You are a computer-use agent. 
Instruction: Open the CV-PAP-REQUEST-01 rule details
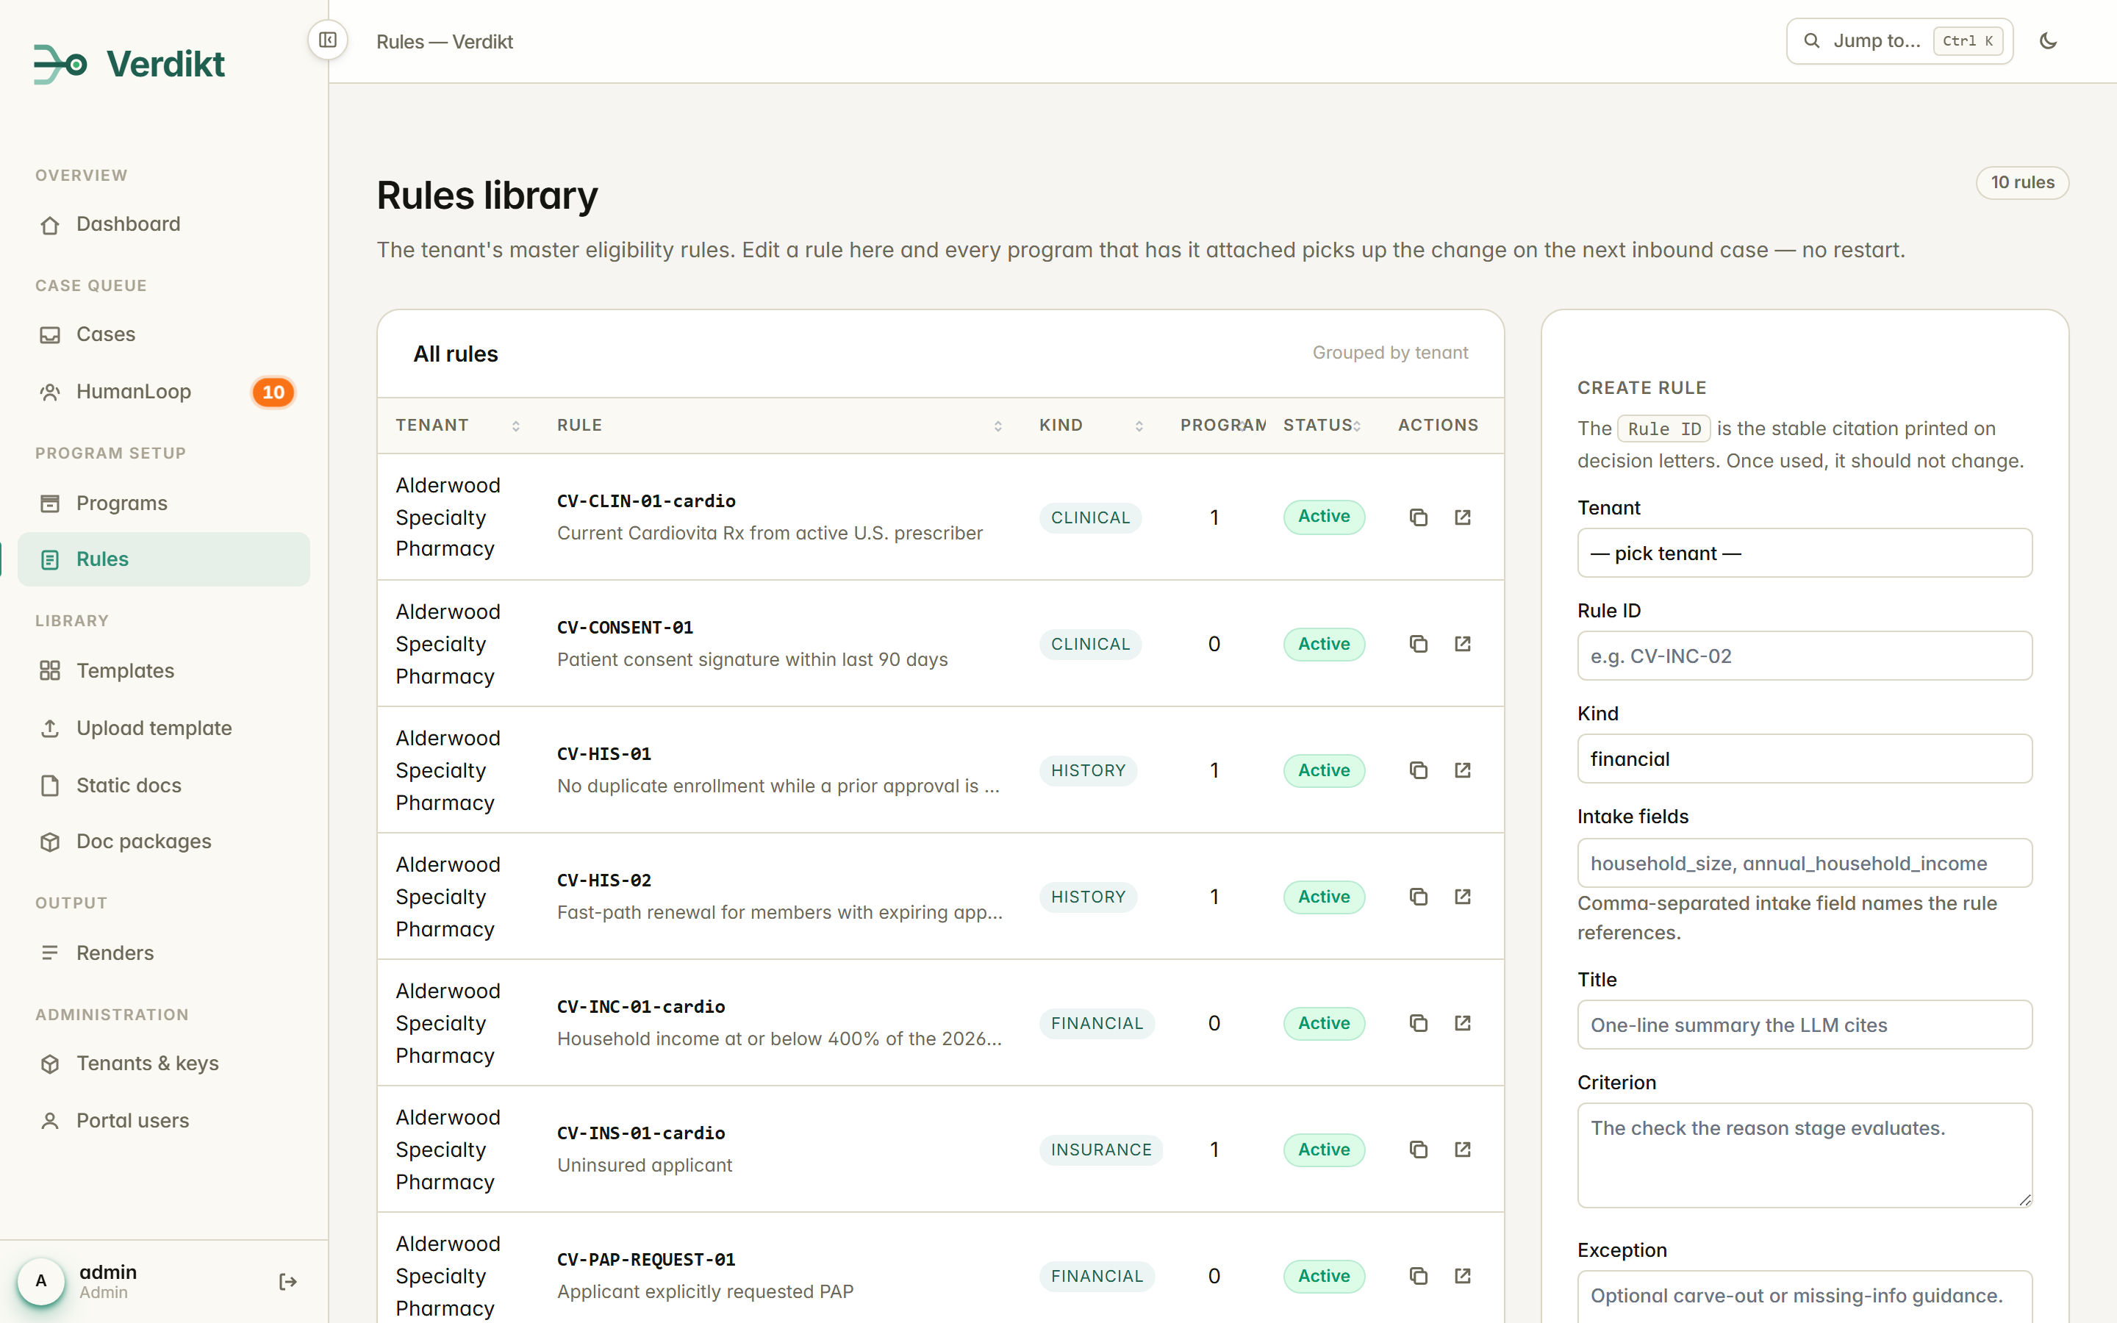tap(1463, 1276)
